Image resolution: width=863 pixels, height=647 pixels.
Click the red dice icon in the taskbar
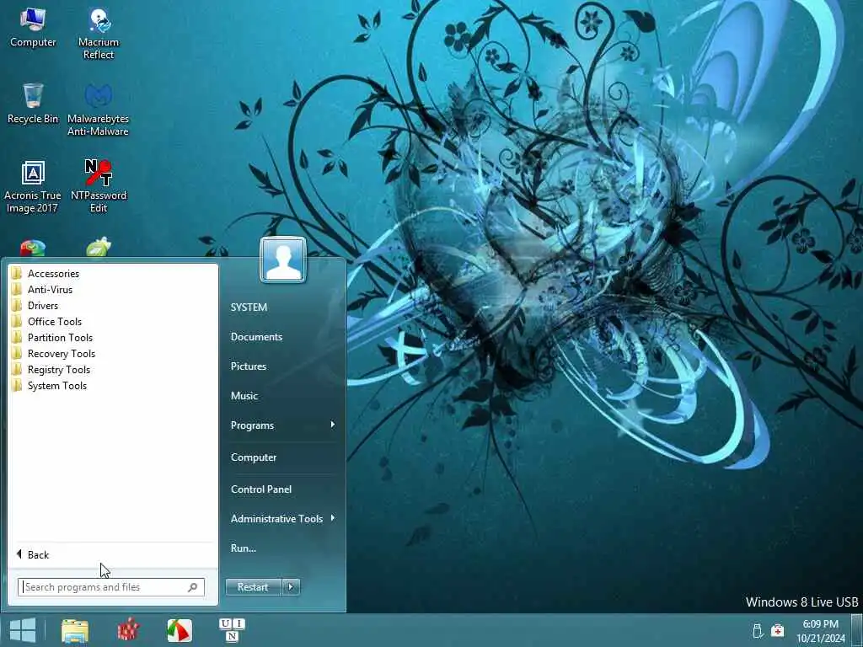128,630
